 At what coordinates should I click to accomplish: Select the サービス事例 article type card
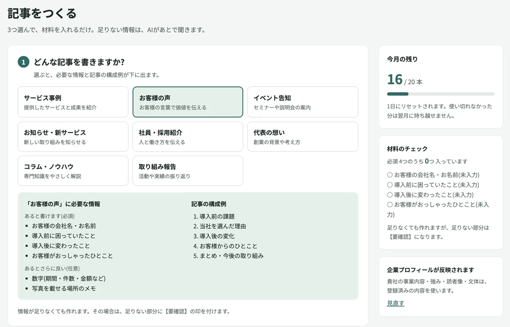point(73,102)
